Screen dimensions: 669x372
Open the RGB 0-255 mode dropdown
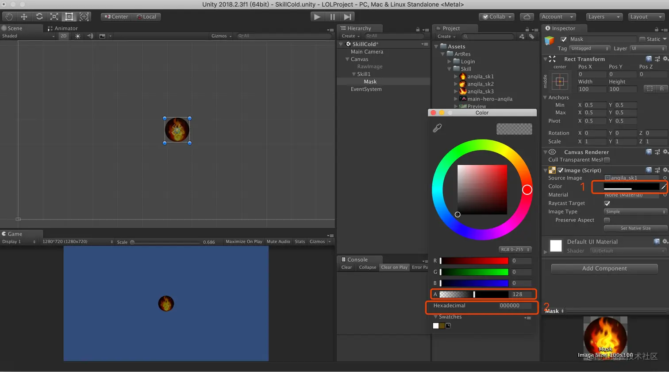(515, 250)
